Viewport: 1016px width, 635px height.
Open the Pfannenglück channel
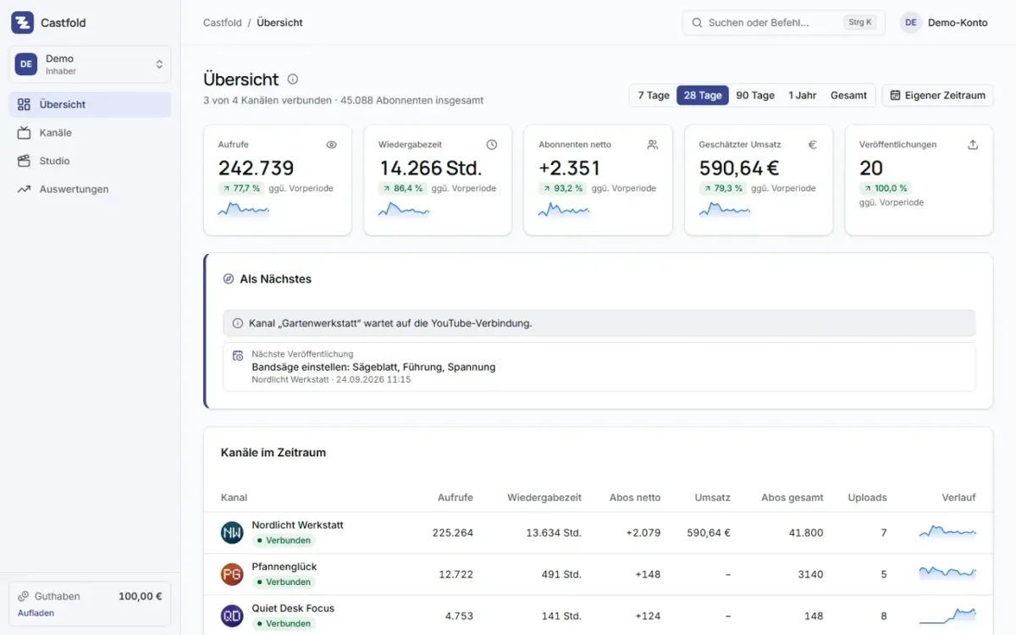[284, 566]
